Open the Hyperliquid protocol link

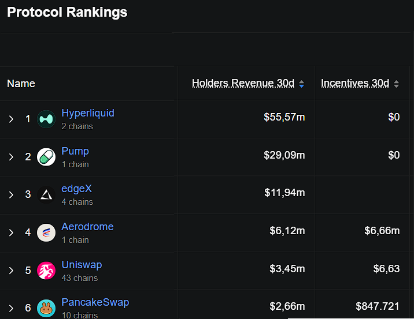pyautogui.click(x=88, y=113)
